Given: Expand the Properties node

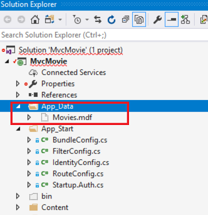Looking at the screenshot, I should point(18,84).
